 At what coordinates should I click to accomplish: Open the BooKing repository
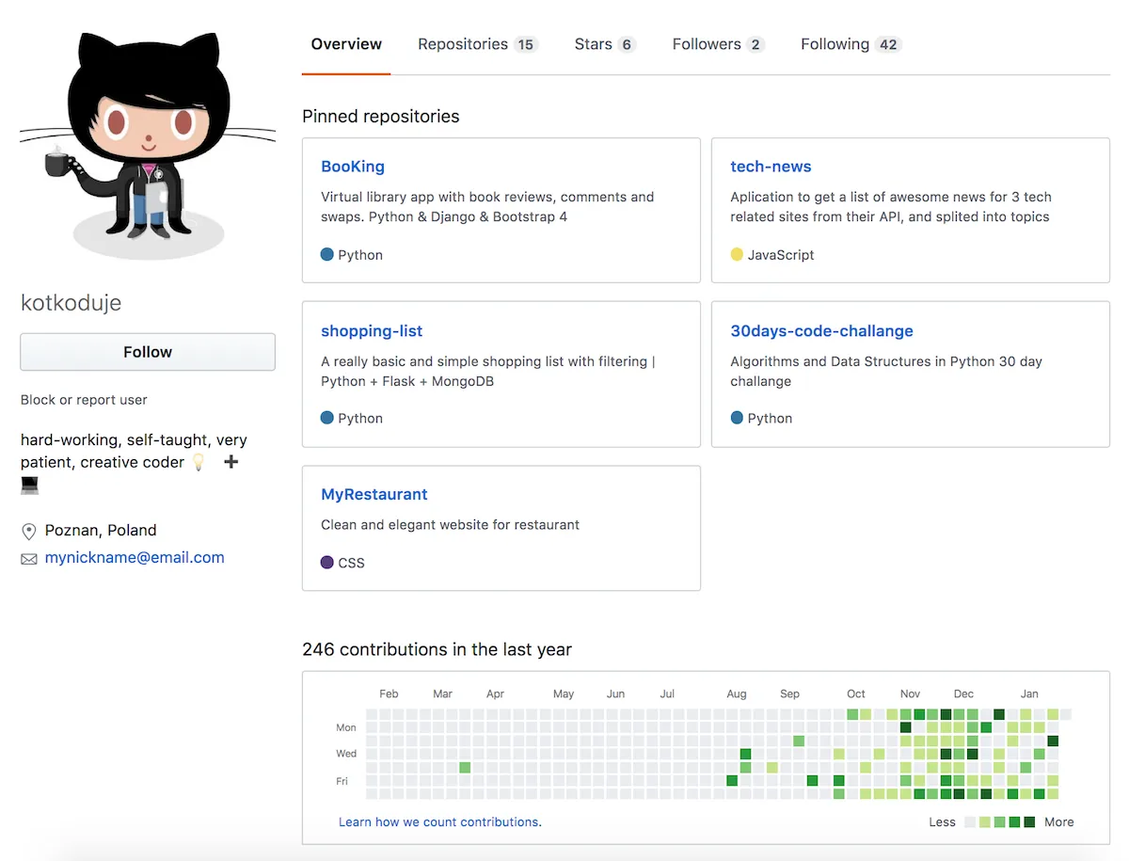353,167
